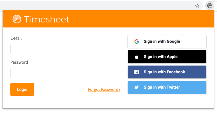Click the Timesheet extension icon in browser toolbar
The image size is (217, 113).
210,6
